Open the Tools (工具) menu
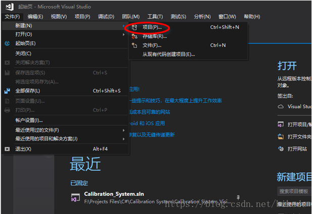312x214 pixels. (155, 17)
